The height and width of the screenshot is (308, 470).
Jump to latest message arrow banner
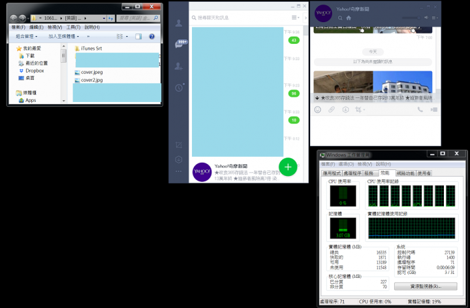tap(375, 98)
